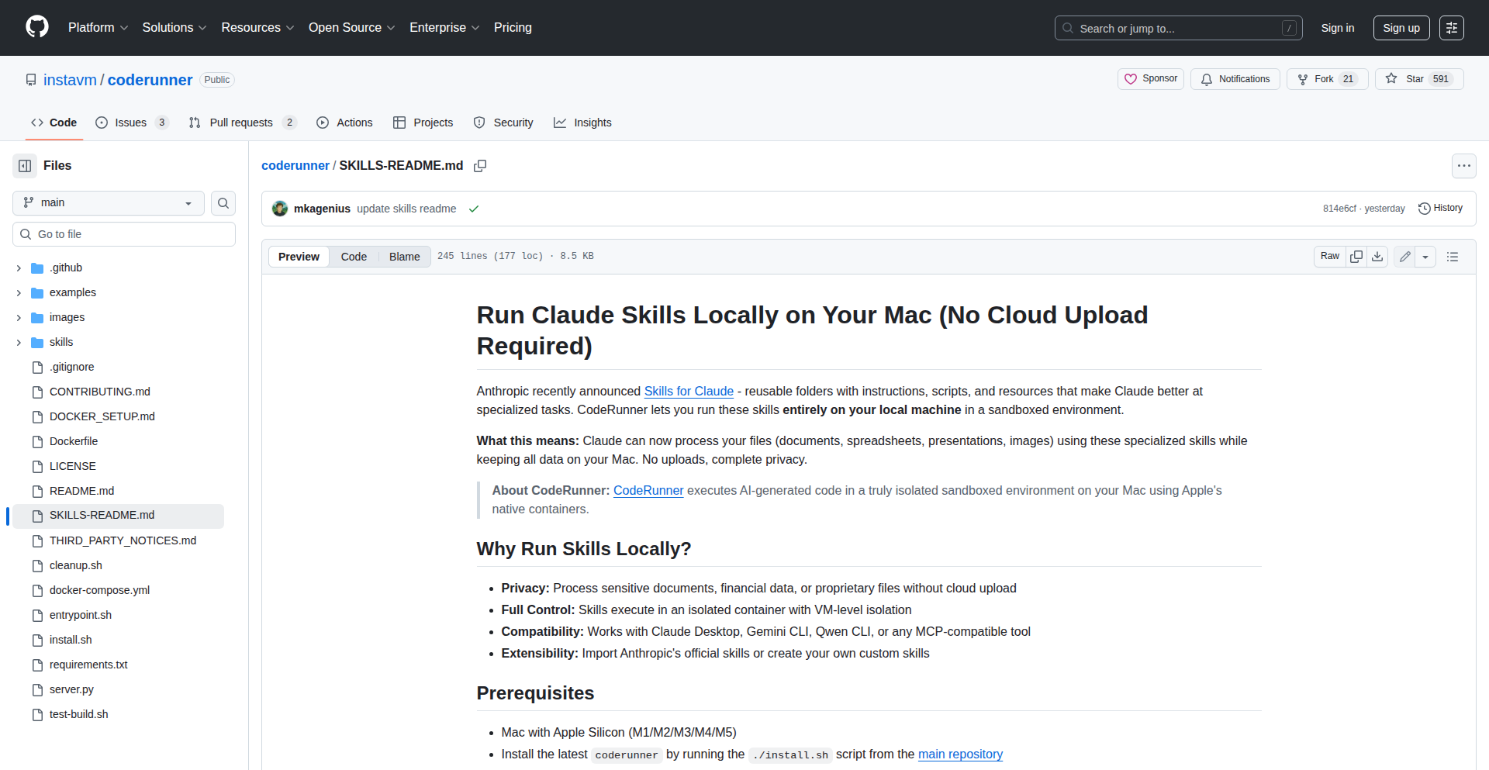Copy file path using the copy icon
The image size is (1489, 770).
[480, 166]
